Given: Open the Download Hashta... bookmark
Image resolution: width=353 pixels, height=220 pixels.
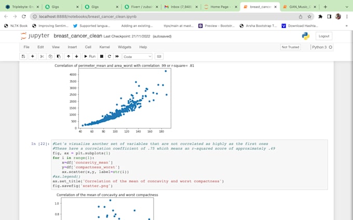Looking at the screenshot, I should pos(300,26).
